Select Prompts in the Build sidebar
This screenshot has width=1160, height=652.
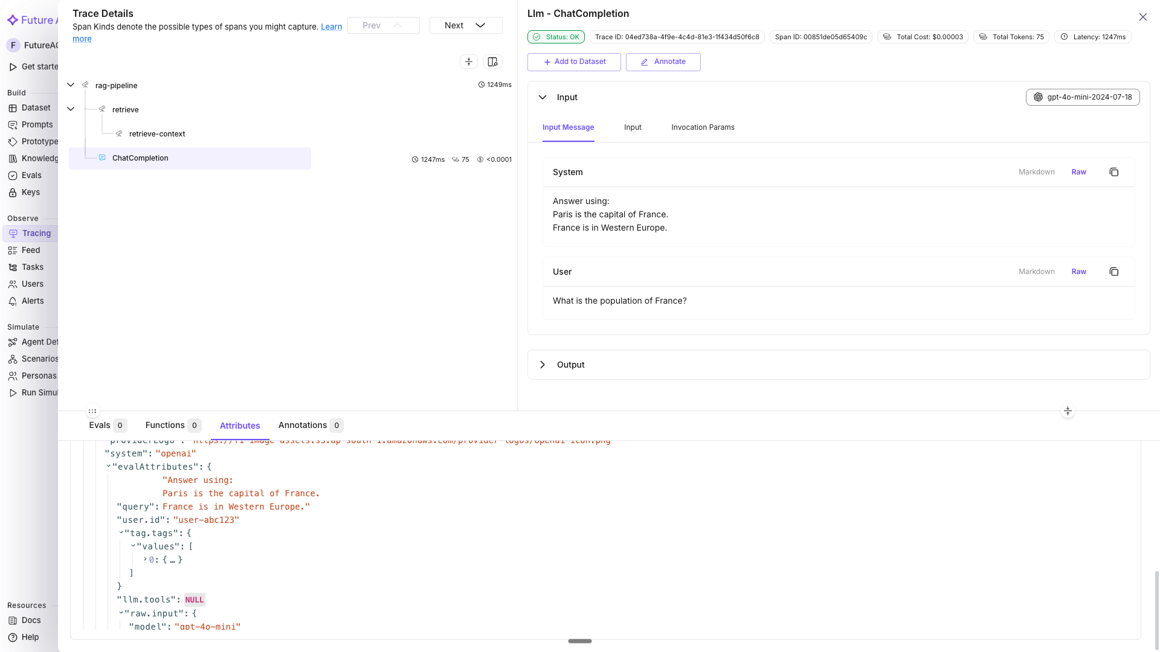[x=37, y=125]
